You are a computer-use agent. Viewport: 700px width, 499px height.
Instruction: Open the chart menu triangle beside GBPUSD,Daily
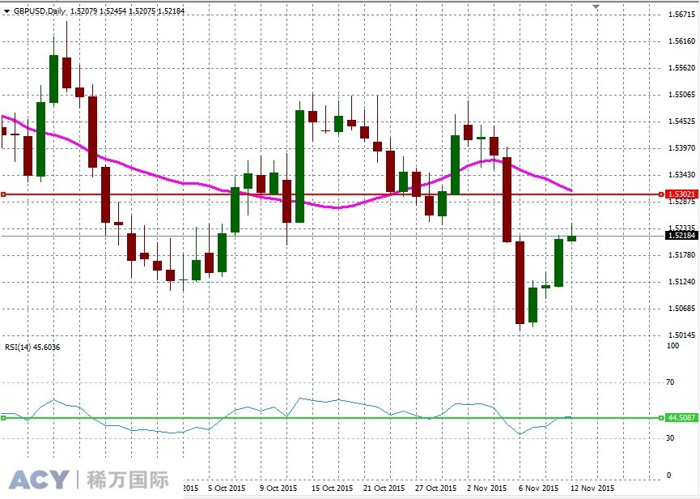click(x=6, y=11)
